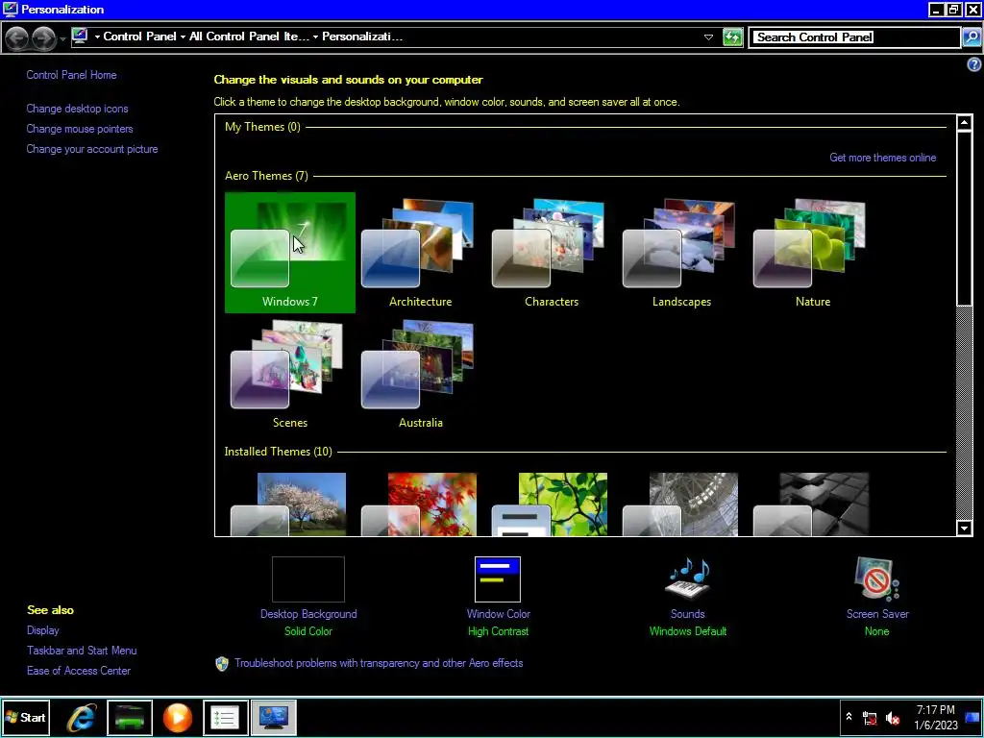The image size is (984, 738).
Task: Open Ease of Access Center link
Action: click(79, 670)
